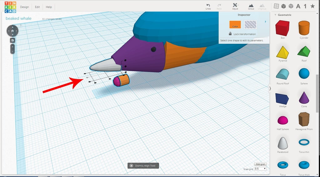320x177 pixels.
Task: Select the solid cube shapes icon
Action: tap(283, 6)
